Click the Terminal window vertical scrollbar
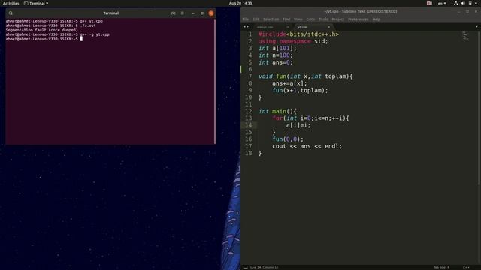481x270 pixels. pyautogui.click(x=215, y=81)
